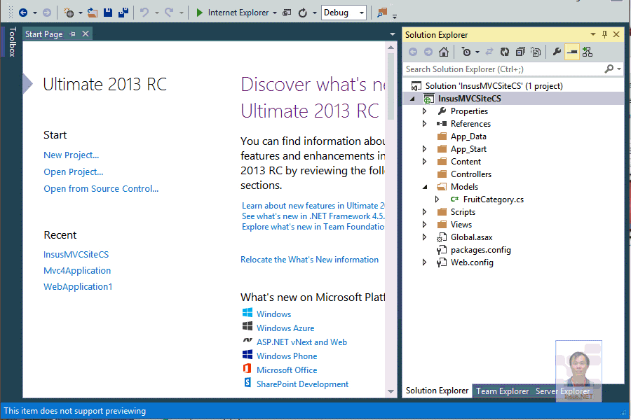Collapse the Models folder
631x420 pixels.
[x=425, y=187]
